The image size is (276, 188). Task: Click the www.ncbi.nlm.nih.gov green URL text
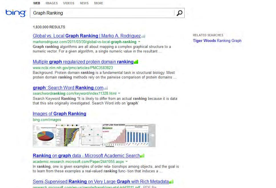[x=73, y=68]
